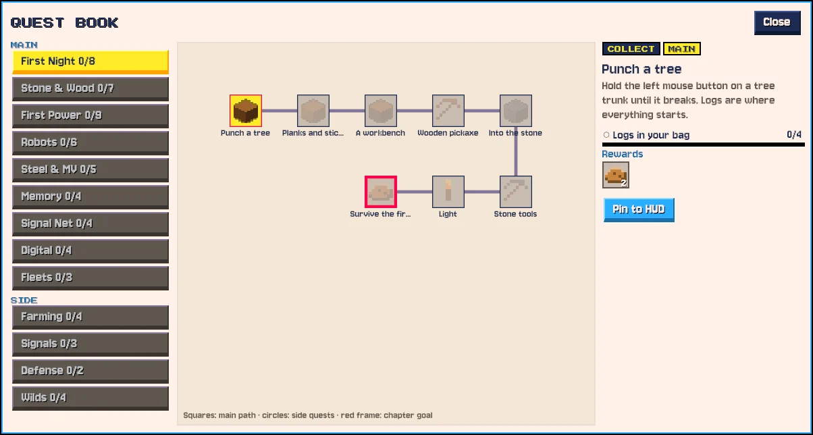Open the Robots chapter
This screenshot has height=435, width=813.
90,143
